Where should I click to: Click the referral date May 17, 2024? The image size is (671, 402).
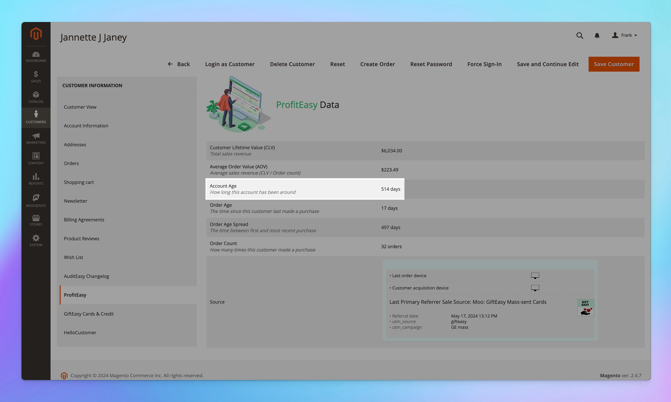[474, 316]
